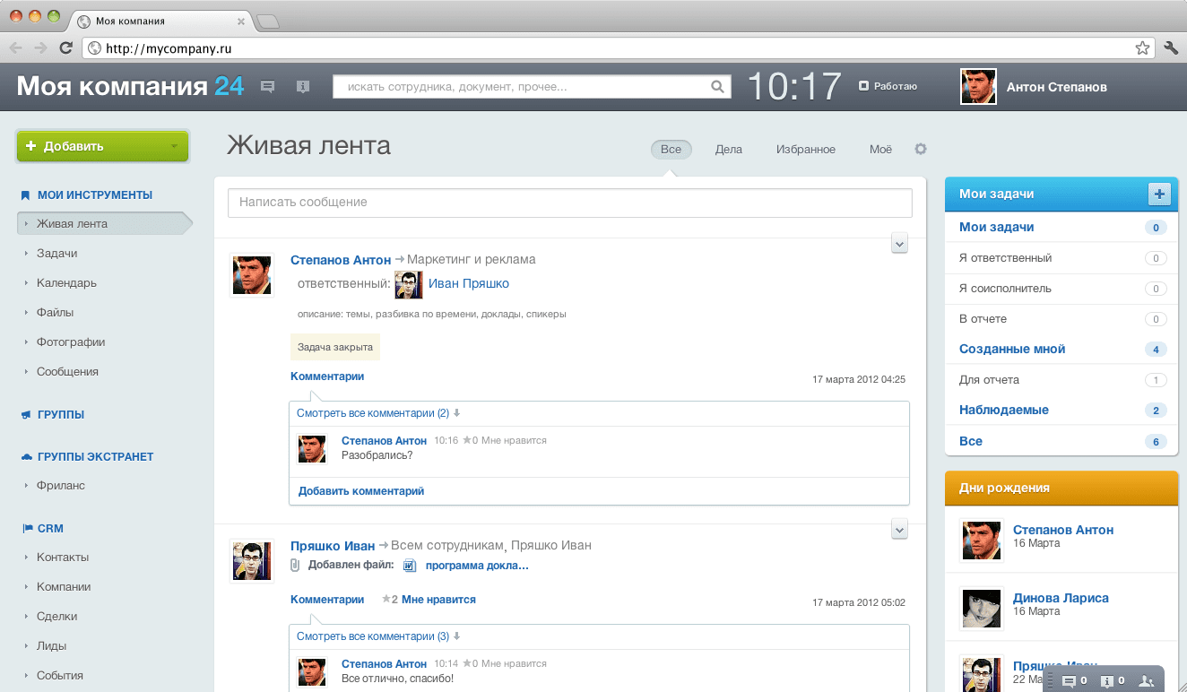Reload the page with browser refresh icon
Screen dimensions: 1187x692
[x=65, y=48]
